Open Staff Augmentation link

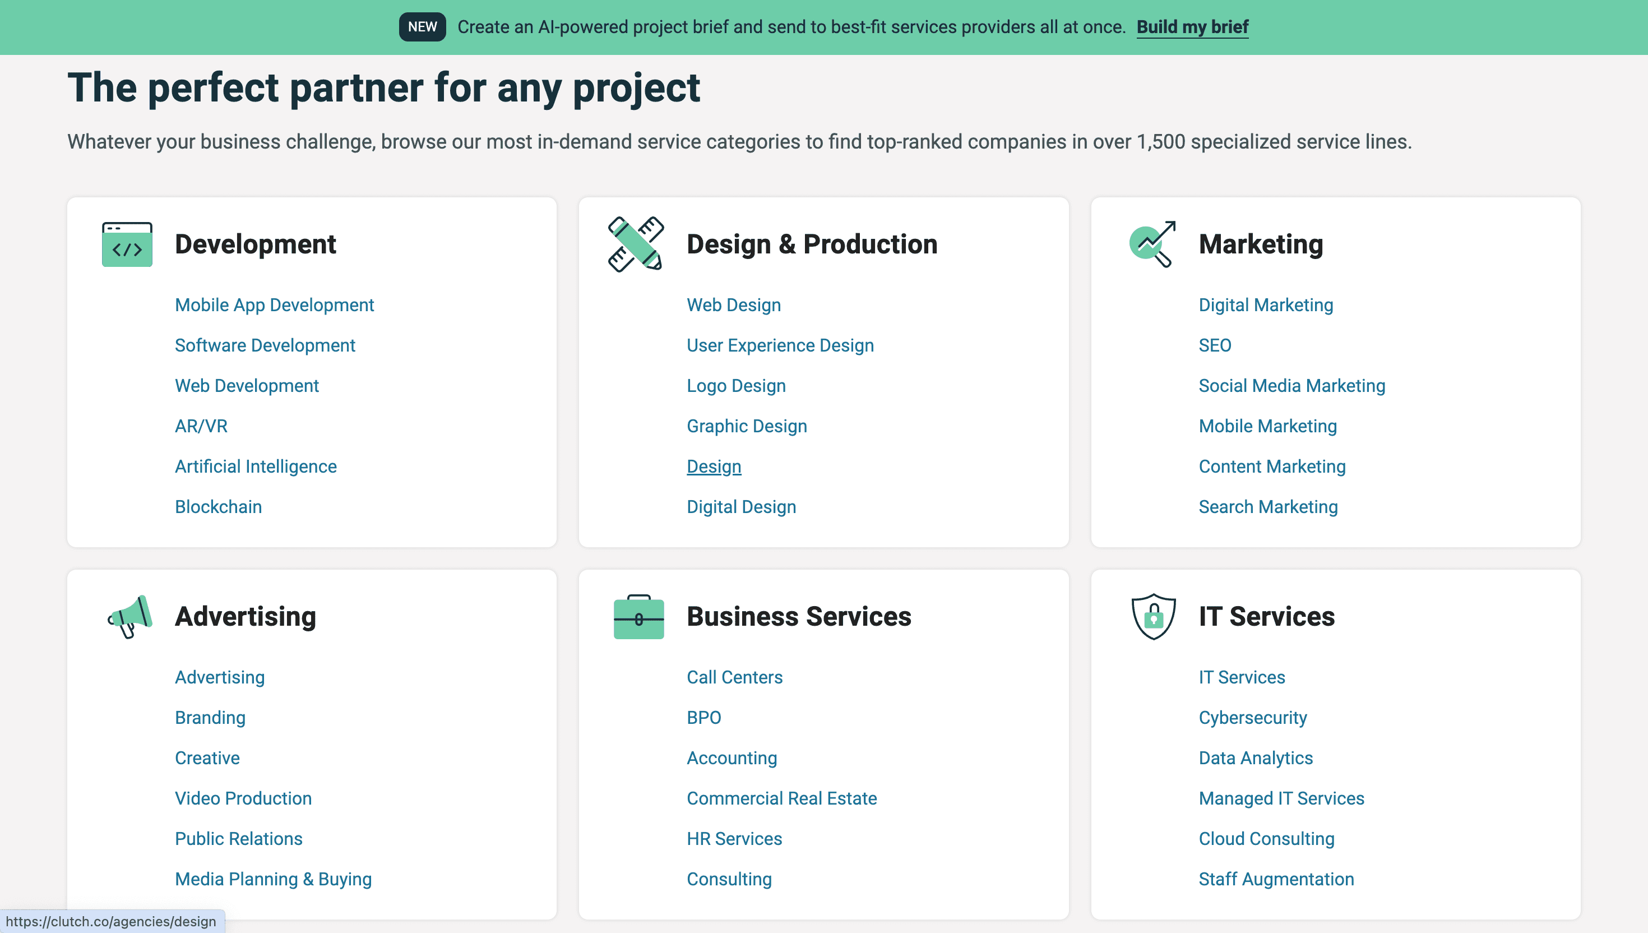click(1276, 879)
